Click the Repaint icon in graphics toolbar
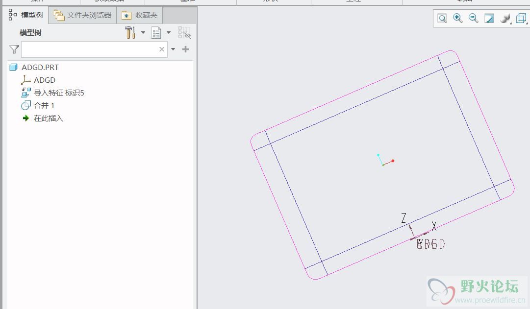 [489, 18]
